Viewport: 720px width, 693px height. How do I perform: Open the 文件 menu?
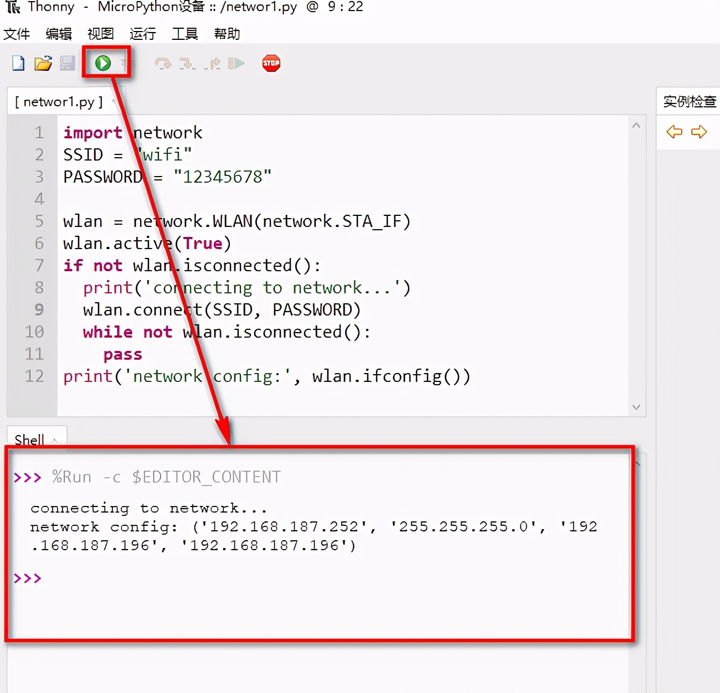click(x=17, y=34)
